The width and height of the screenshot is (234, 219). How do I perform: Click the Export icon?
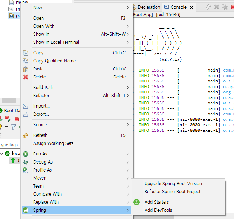pyautogui.click(x=25, y=114)
